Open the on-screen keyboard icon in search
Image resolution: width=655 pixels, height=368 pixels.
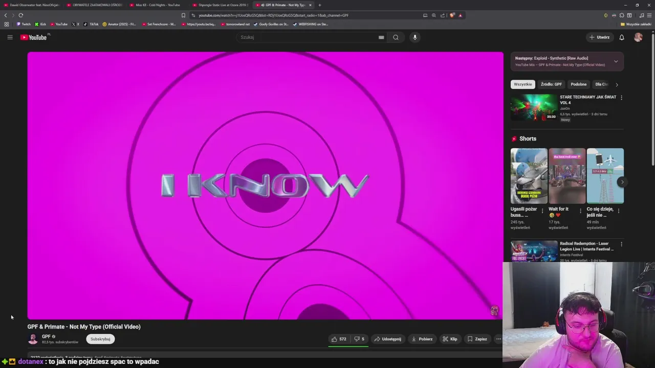[381, 37]
